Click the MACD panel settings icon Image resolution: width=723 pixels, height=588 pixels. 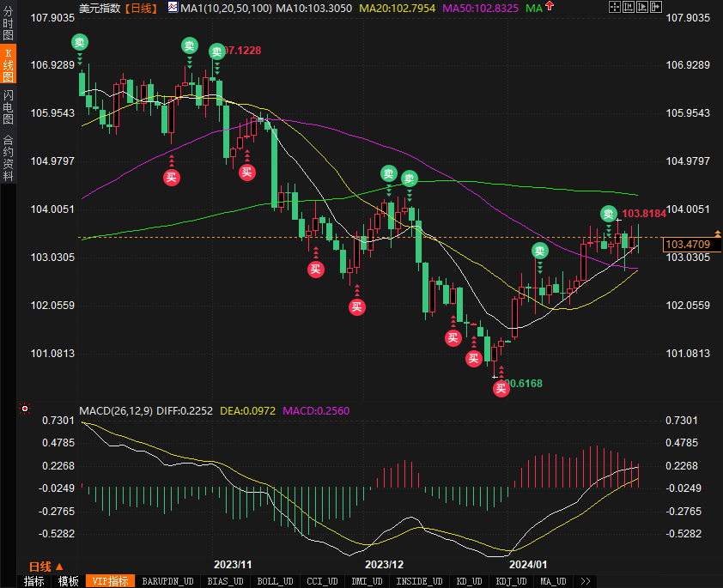coord(25,409)
